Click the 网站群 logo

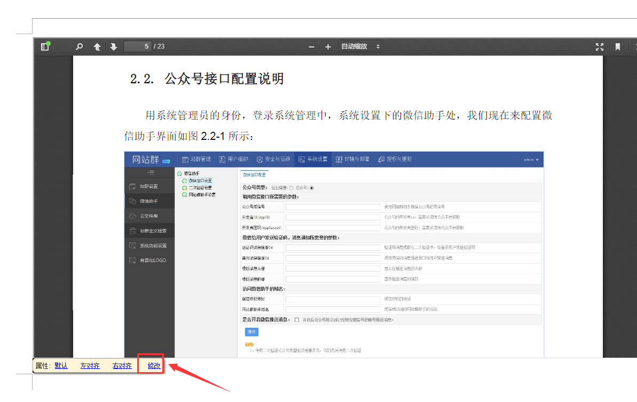tap(151, 160)
